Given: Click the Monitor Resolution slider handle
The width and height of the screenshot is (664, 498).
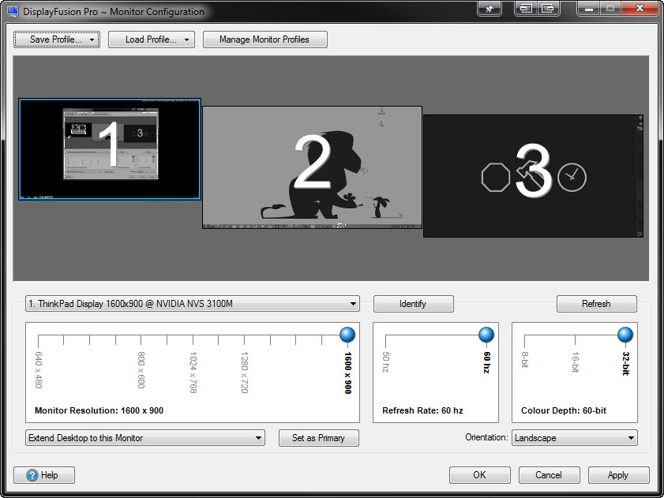Looking at the screenshot, I should (347, 335).
